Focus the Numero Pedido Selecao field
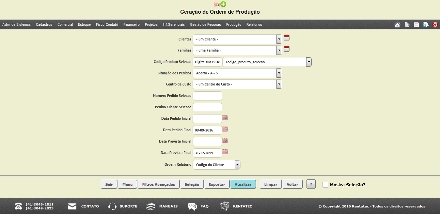This screenshot has width=440, height=214. coord(207,96)
